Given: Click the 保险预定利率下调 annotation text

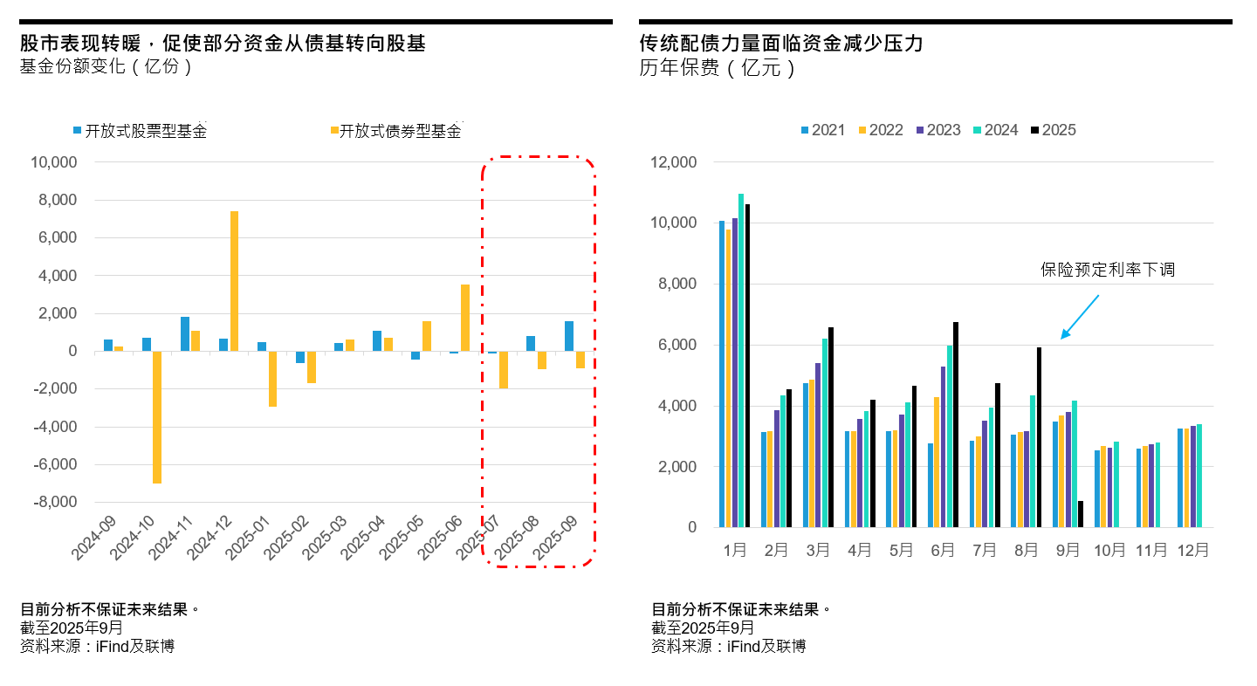Looking at the screenshot, I should (x=1107, y=270).
